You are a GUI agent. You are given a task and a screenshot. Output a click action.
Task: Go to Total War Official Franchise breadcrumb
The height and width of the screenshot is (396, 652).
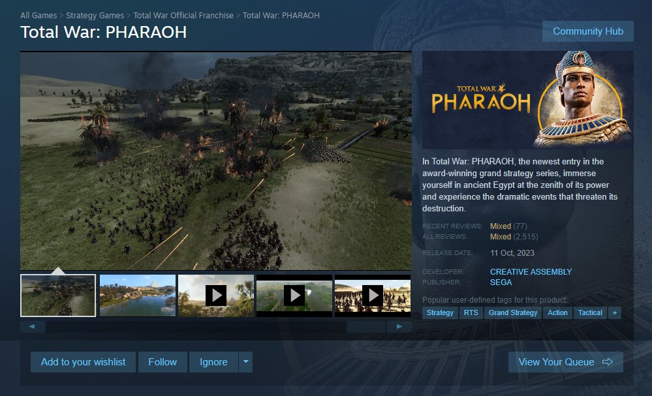(x=183, y=16)
